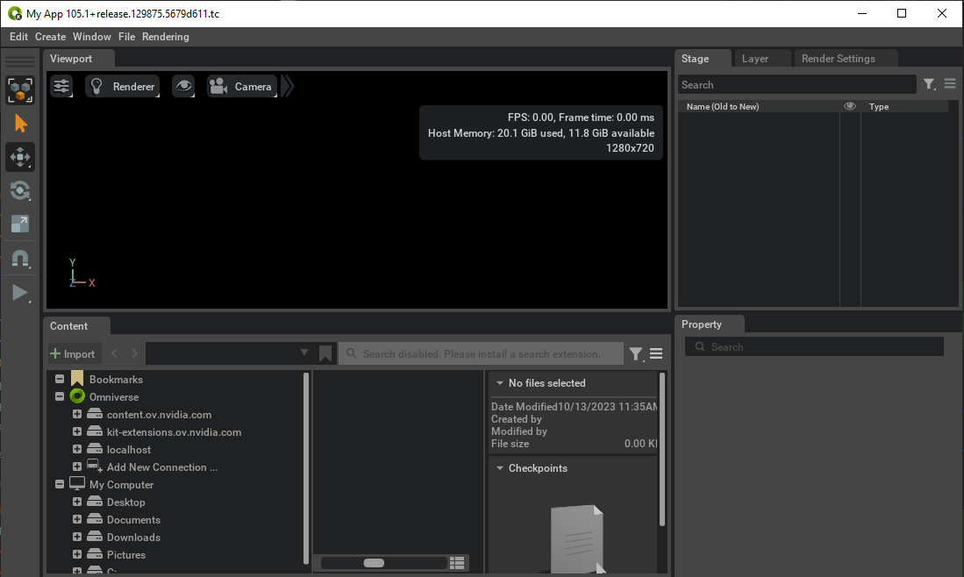Go back in Content browser

114,353
